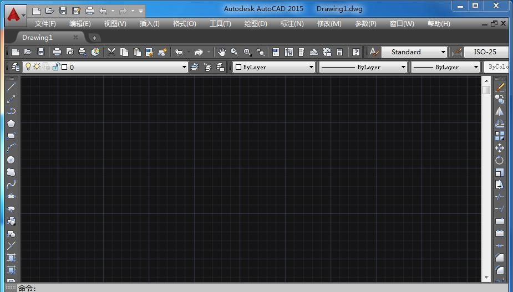Click the vertical scrollbar down arrow
This screenshot has width=513, height=292.
coord(486,278)
